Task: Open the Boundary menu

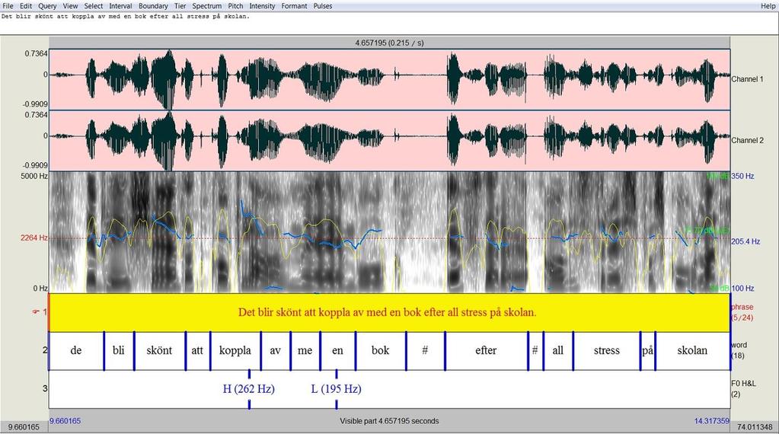Action: tap(153, 6)
